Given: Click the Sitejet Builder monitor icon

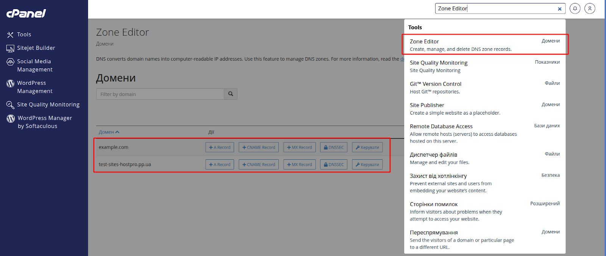Looking at the screenshot, I should click(x=10, y=49).
